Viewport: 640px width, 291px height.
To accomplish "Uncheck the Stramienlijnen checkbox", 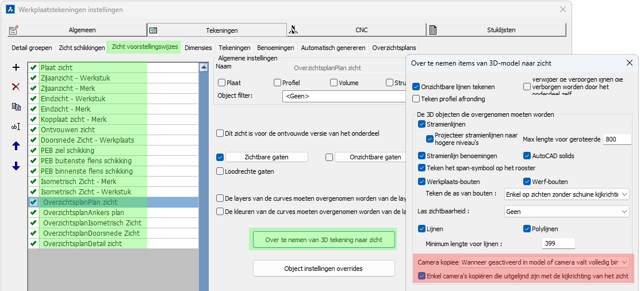I will pyautogui.click(x=422, y=124).
